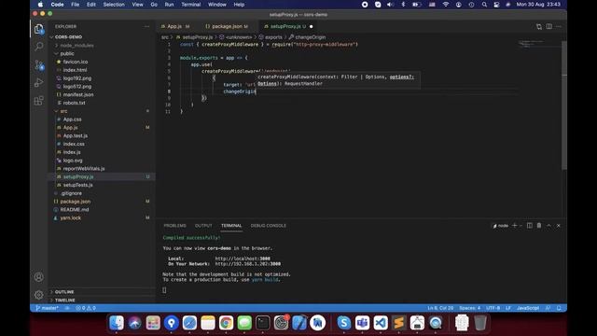Open the Selection menu in the menu bar
This screenshot has height=336, width=597.
pos(114,5)
